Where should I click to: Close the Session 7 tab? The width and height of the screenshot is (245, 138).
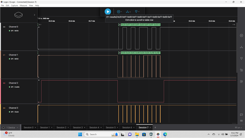point(150,128)
